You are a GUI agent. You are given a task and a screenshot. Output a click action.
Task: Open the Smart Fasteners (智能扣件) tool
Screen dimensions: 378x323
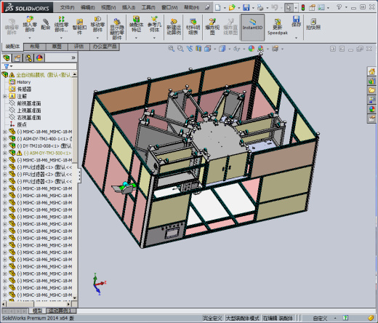coord(79,27)
